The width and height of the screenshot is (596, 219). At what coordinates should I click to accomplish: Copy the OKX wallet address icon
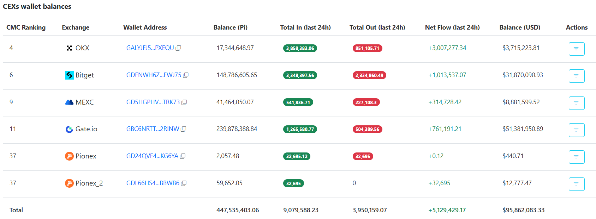point(178,48)
